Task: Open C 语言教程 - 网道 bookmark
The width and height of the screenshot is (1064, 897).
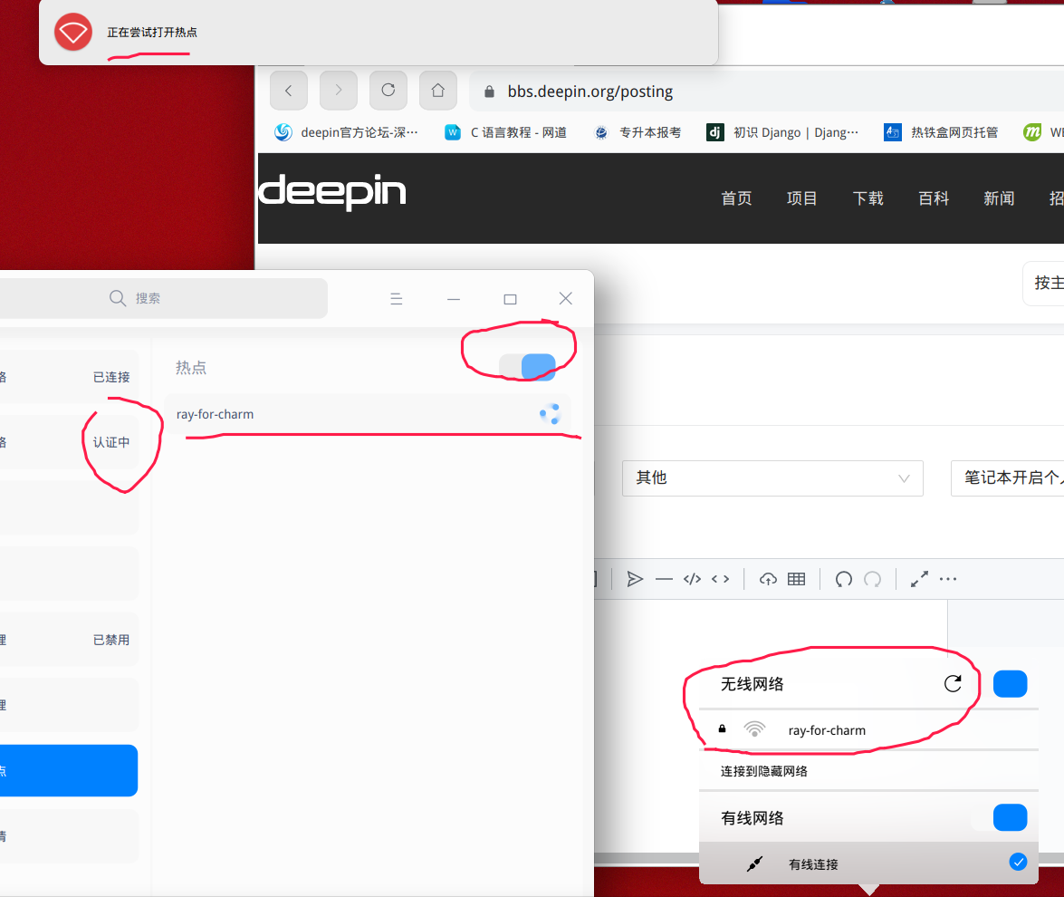Action: 505,132
